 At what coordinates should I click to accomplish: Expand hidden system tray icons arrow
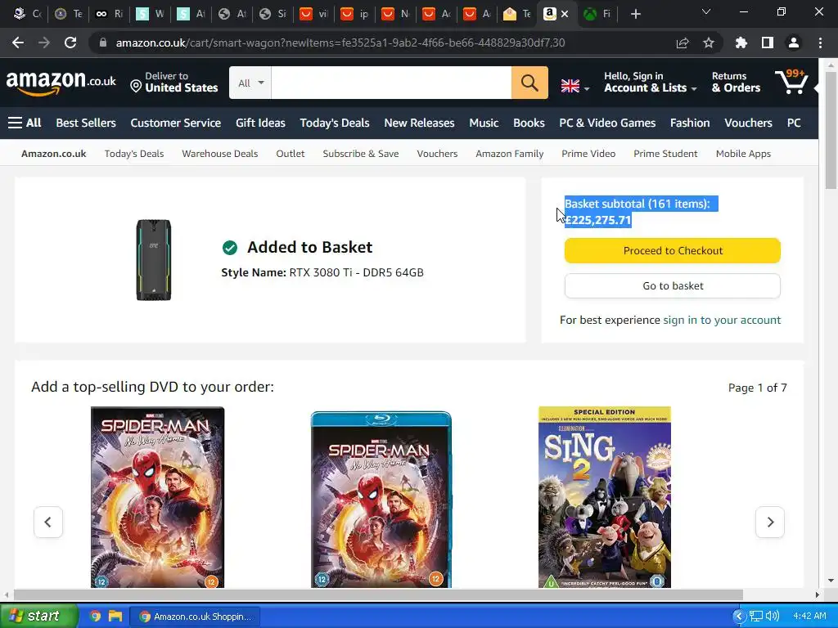[739, 617]
